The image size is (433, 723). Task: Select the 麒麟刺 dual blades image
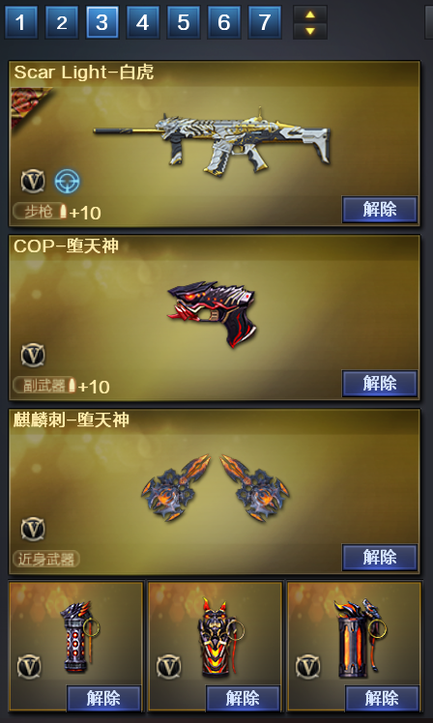tap(215, 488)
